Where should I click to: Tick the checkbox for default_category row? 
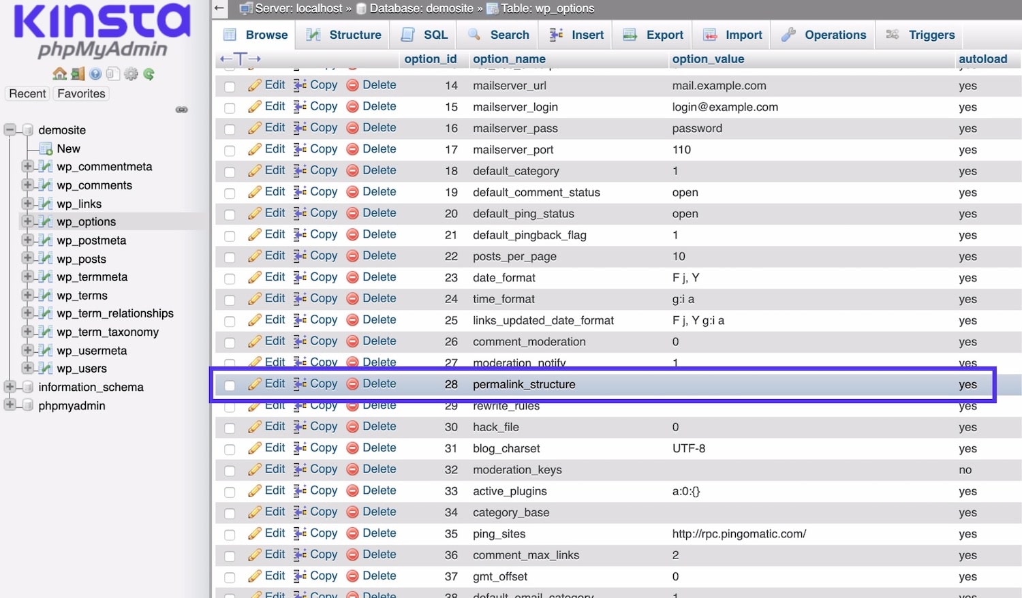(x=229, y=170)
